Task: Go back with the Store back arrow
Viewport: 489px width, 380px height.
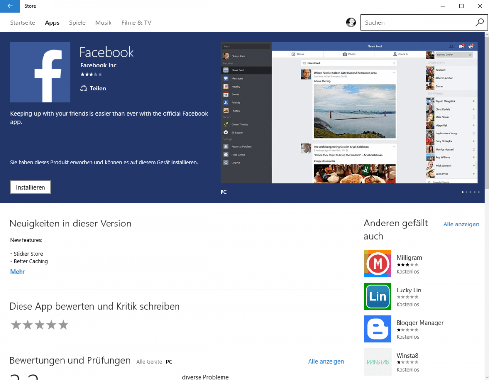Action: (x=10, y=6)
